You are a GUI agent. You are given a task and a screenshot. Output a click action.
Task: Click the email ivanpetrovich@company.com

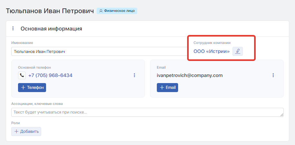[190, 75]
